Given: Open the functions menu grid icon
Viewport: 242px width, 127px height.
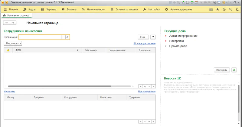Looking at the screenshot, I should (211, 9).
